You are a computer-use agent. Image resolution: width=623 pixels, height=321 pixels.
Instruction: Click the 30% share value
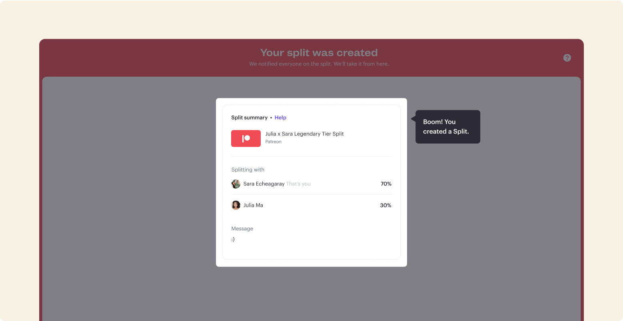[385, 205]
